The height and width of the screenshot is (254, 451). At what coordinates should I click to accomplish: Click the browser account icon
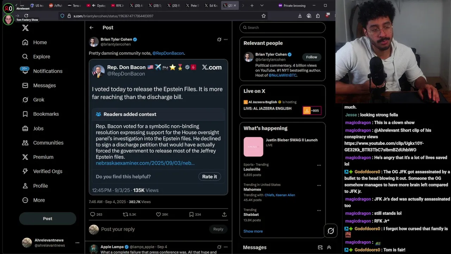pos(309,16)
